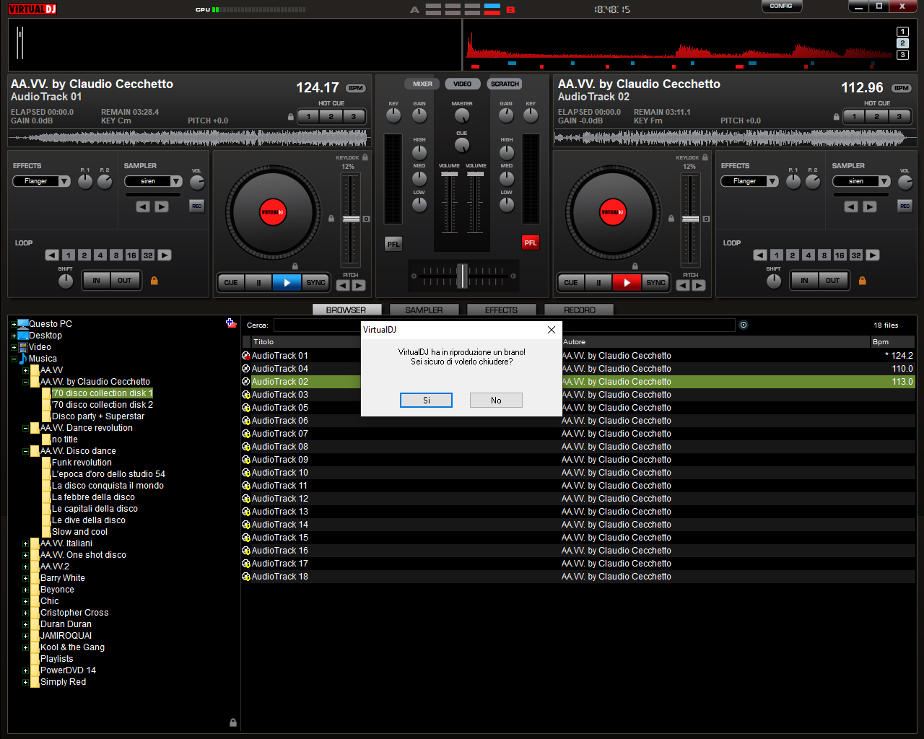The height and width of the screenshot is (739, 924).
Task: Toggle right deck smart loop lock
Action: (862, 280)
